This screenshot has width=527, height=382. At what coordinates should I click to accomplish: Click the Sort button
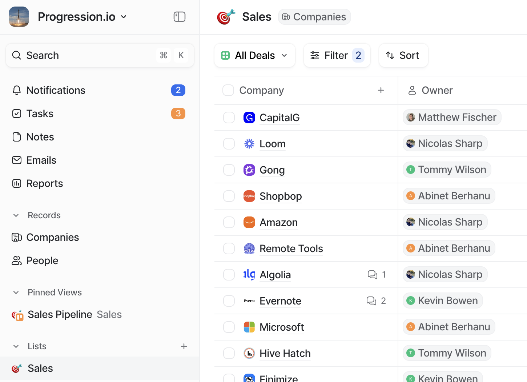[403, 55]
